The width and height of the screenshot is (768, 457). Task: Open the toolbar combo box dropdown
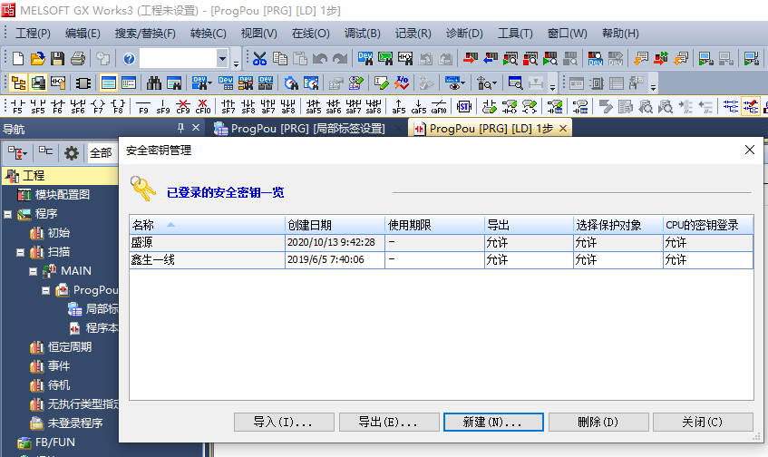pos(222,59)
